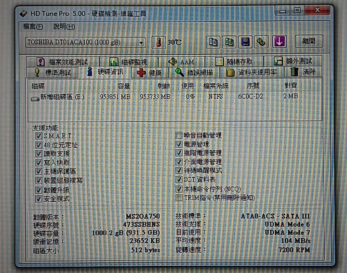Toggle the 安全模式 checkbox
Viewport: 347px width, 273px height.
39,199
